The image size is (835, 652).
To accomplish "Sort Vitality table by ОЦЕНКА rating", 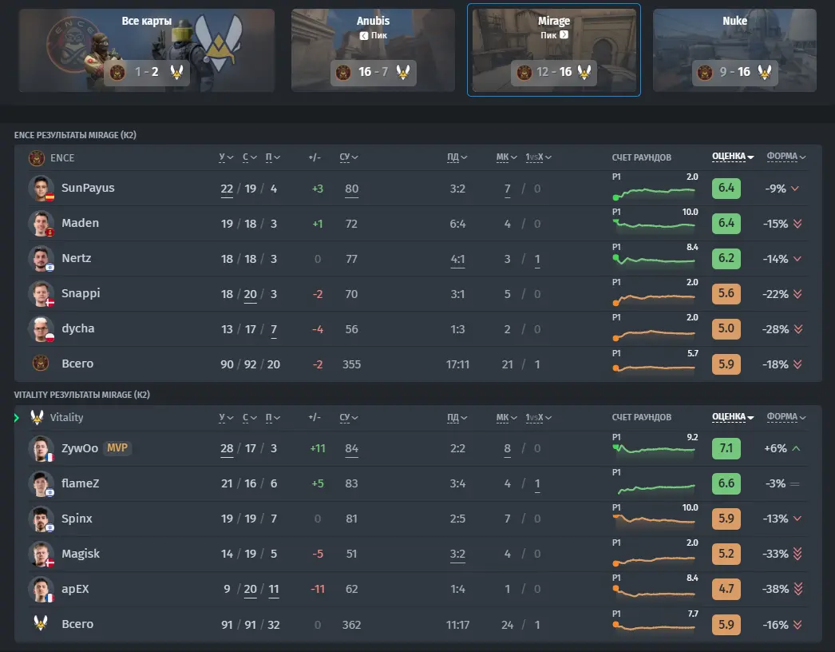I will (733, 417).
